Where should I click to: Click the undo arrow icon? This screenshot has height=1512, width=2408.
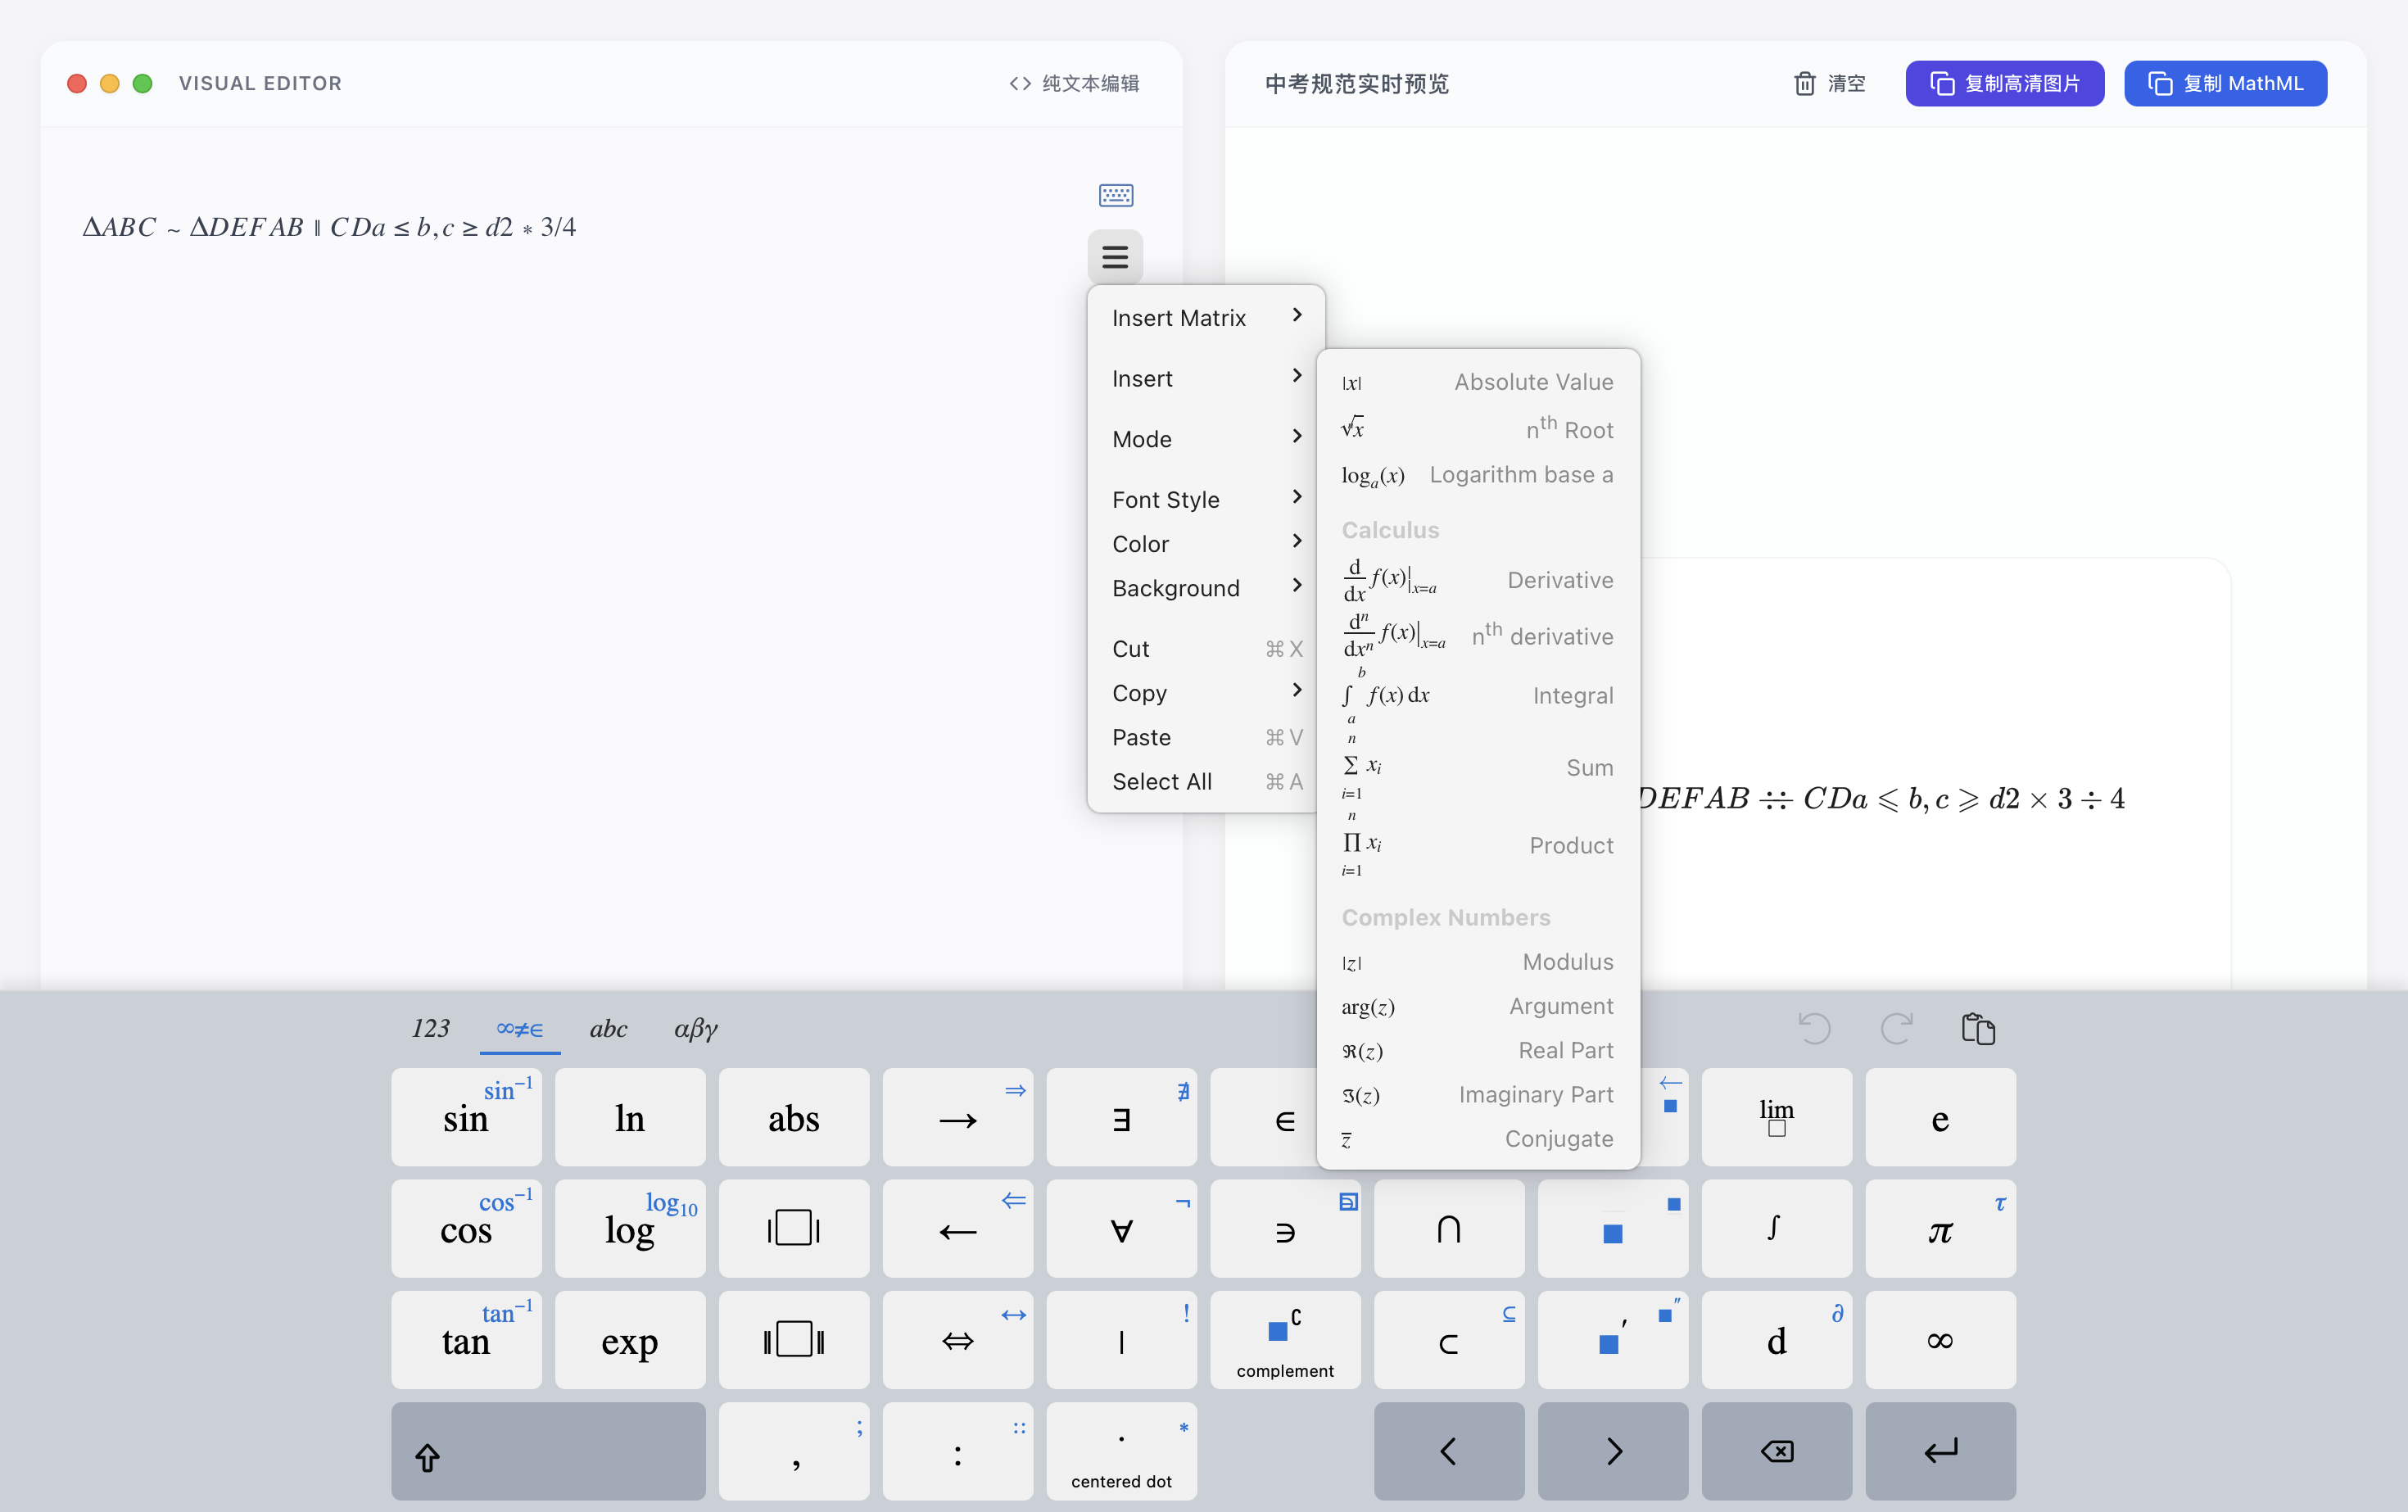click(x=1814, y=1028)
